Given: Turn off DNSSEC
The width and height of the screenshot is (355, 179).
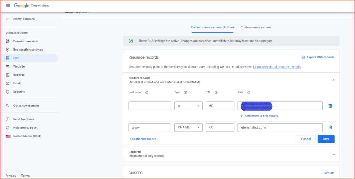Looking at the screenshot, I should point(329,173).
